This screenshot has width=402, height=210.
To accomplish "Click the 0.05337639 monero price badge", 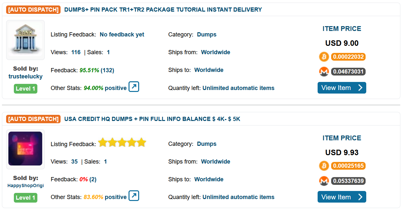I will 348,181.
